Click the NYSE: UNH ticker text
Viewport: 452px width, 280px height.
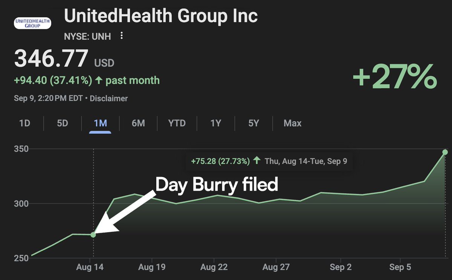coord(87,36)
